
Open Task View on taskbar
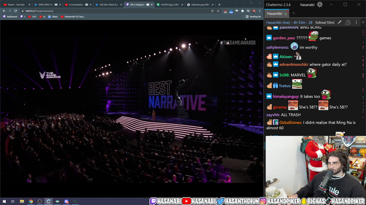click(13, 201)
